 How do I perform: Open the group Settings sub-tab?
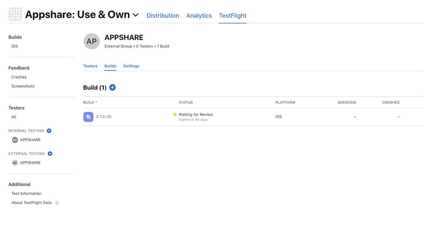131,66
